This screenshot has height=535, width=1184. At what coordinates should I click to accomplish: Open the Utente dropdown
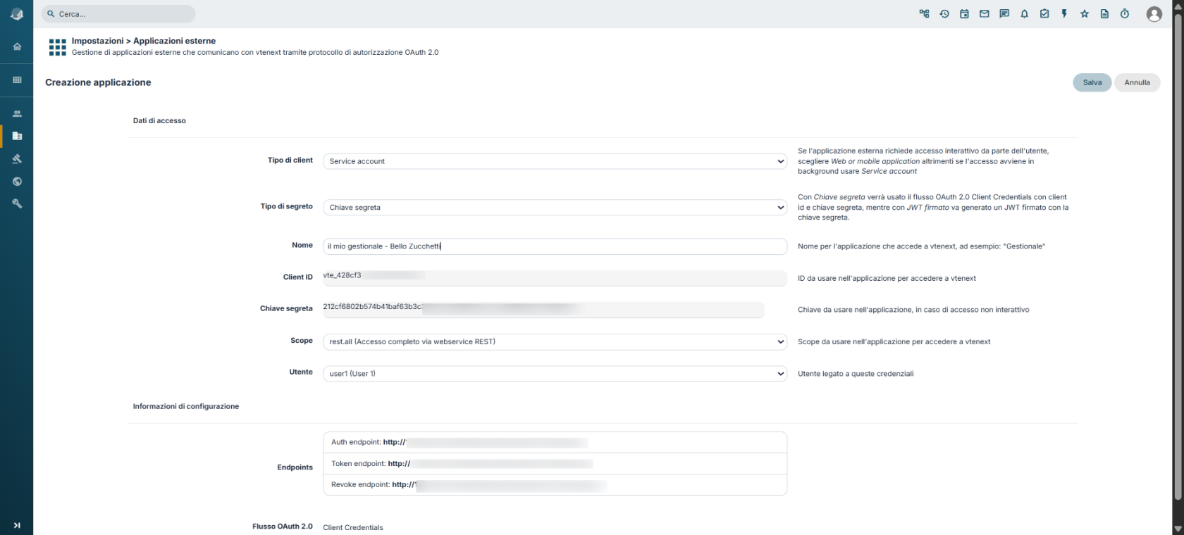pos(555,373)
